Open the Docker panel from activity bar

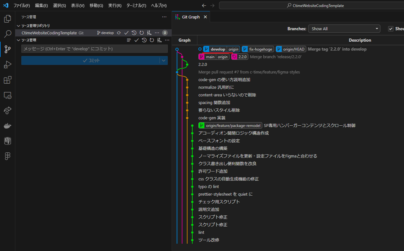(x=7, y=126)
